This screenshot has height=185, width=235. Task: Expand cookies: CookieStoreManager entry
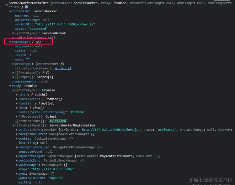click(x=17, y=138)
